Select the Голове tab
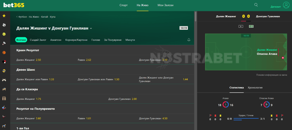 coord(96,40)
